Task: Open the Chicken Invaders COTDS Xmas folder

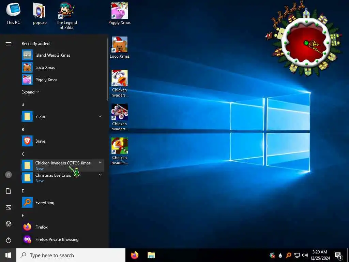Action: (63, 165)
